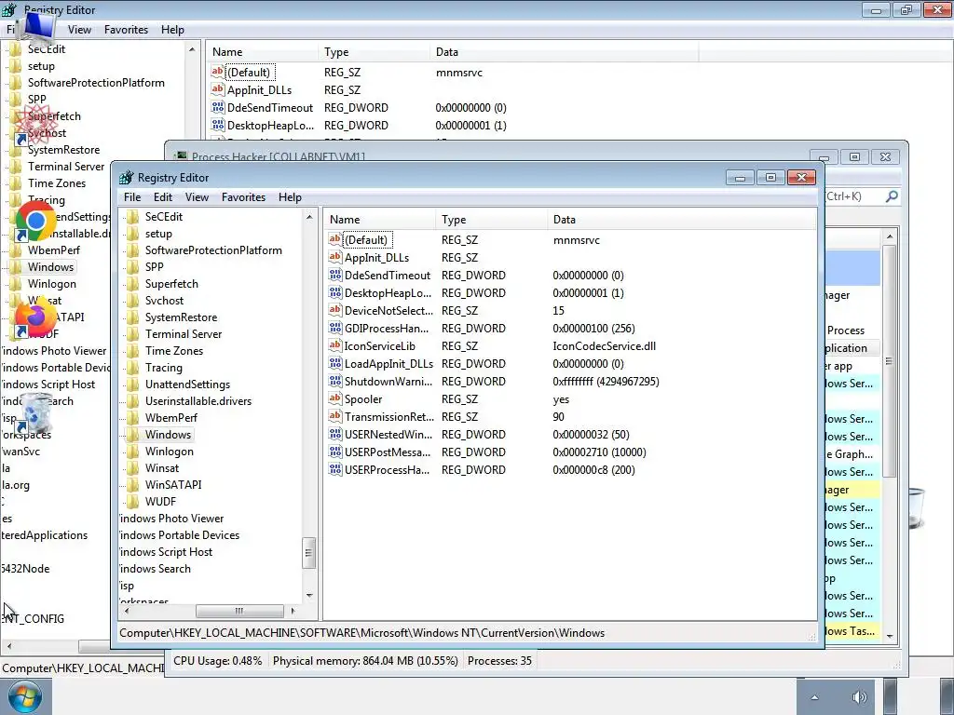
Task: Sort by the Type column header in front window
Action: click(x=491, y=220)
